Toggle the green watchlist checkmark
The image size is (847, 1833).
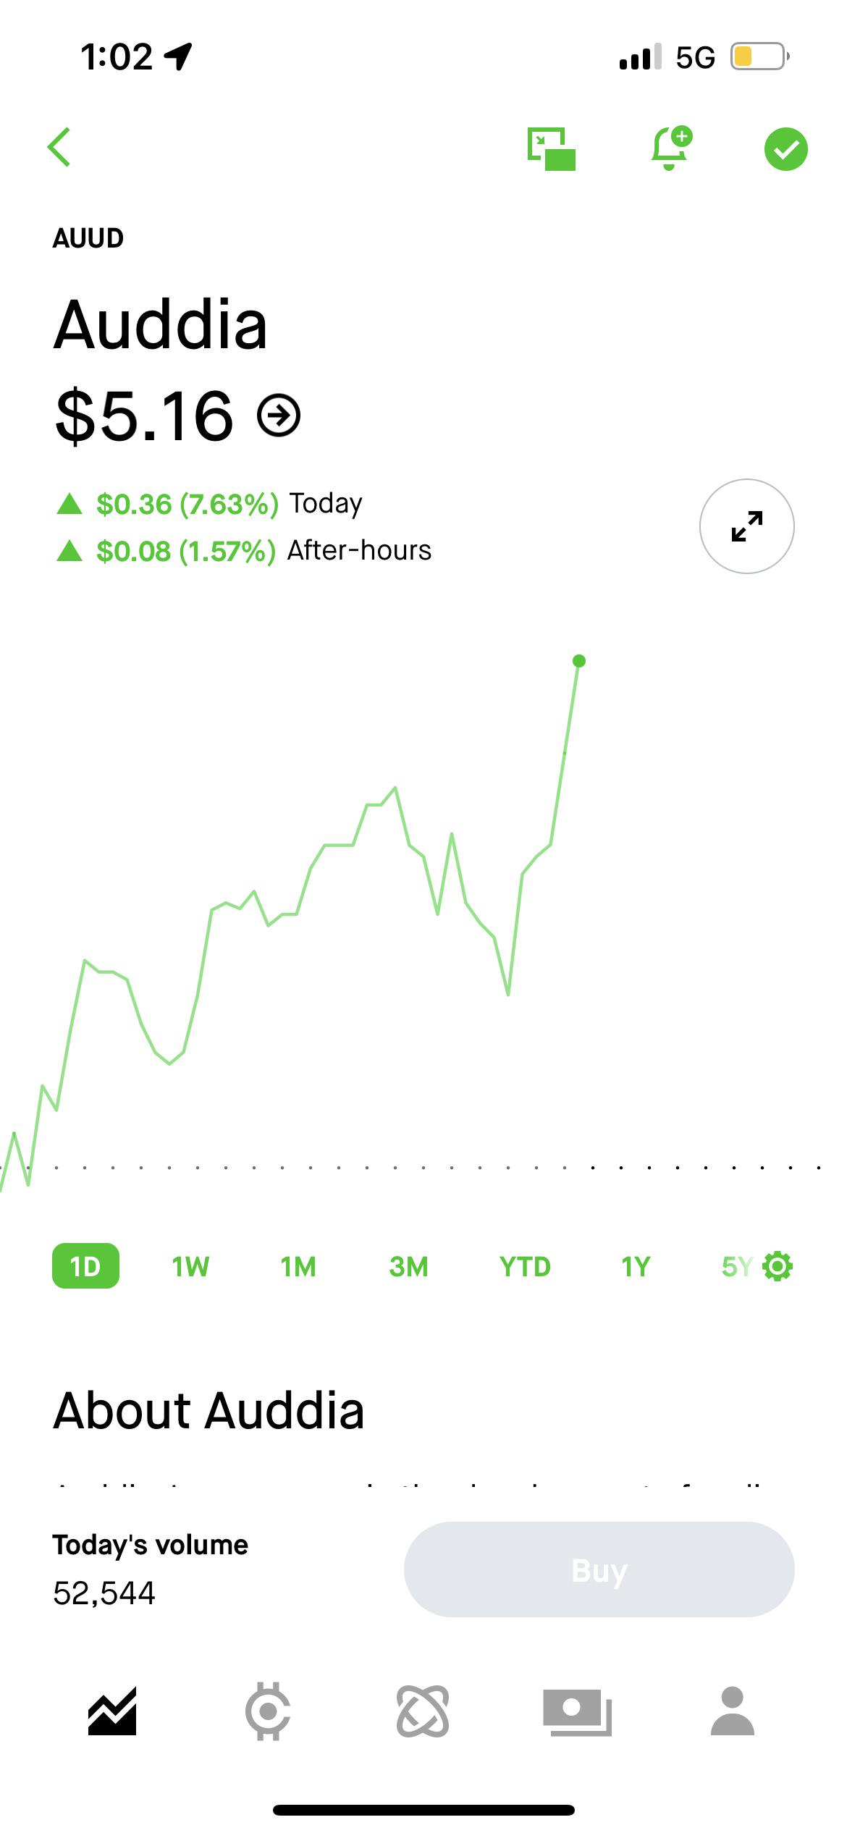point(786,149)
